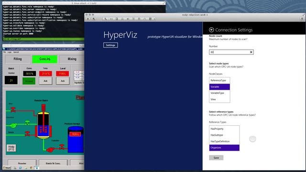Viewport: 306px width, 172px height.
Task: Acknowledge the Level alarm with Ack
Action: pos(63,81)
